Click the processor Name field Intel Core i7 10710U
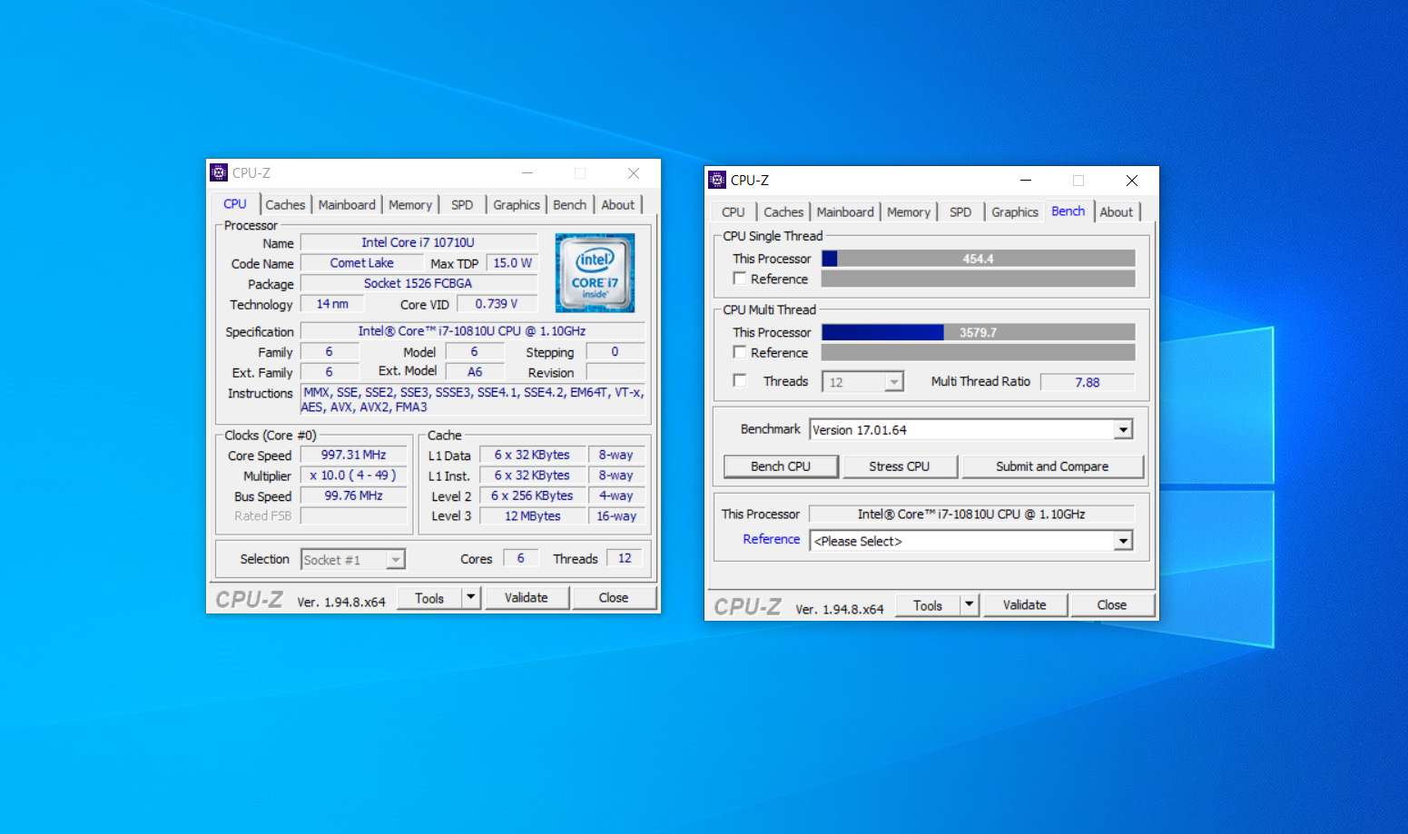 click(x=418, y=242)
